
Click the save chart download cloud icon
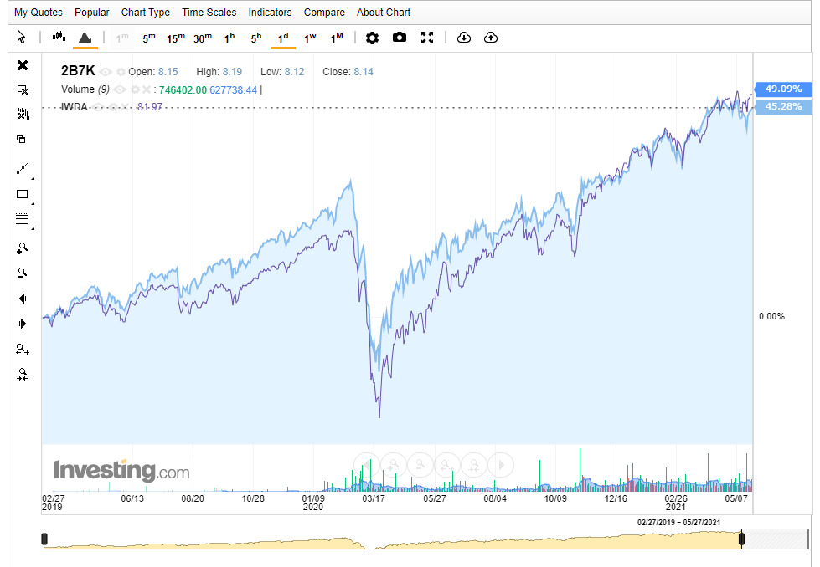pyautogui.click(x=464, y=38)
